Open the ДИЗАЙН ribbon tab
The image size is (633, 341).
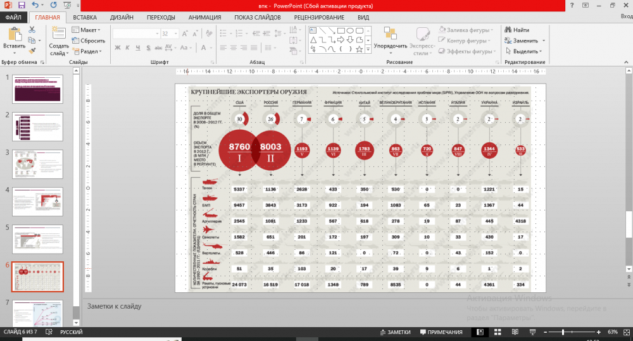click(120, 17)
